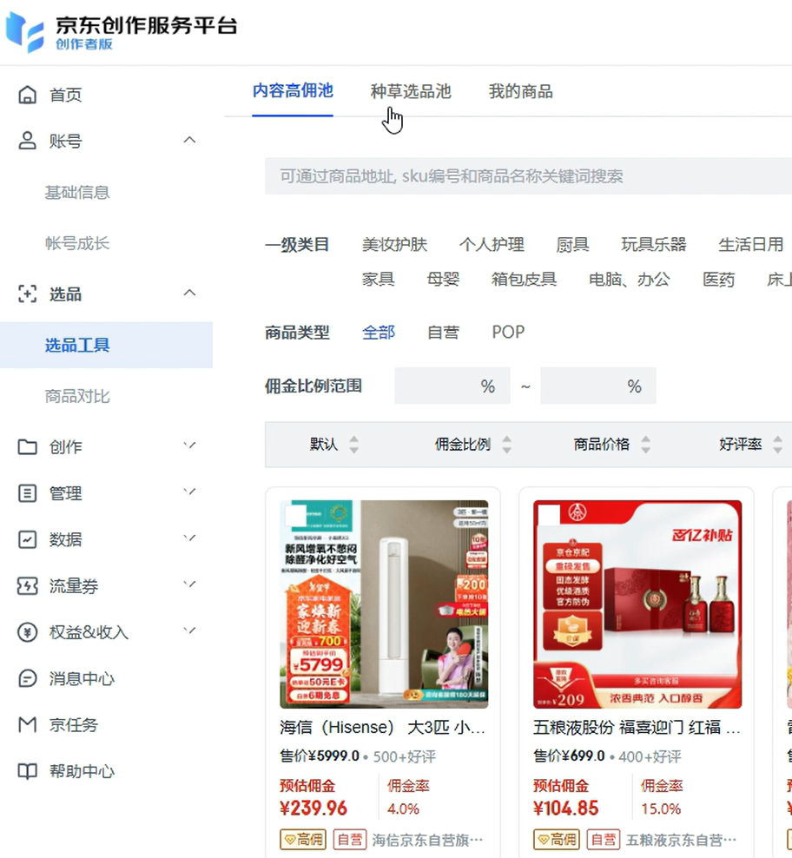The width and height of the screenshot is (792, 858).
Task: Open 商品对比 in the sidebar
Action: click(x=77, y=396)
